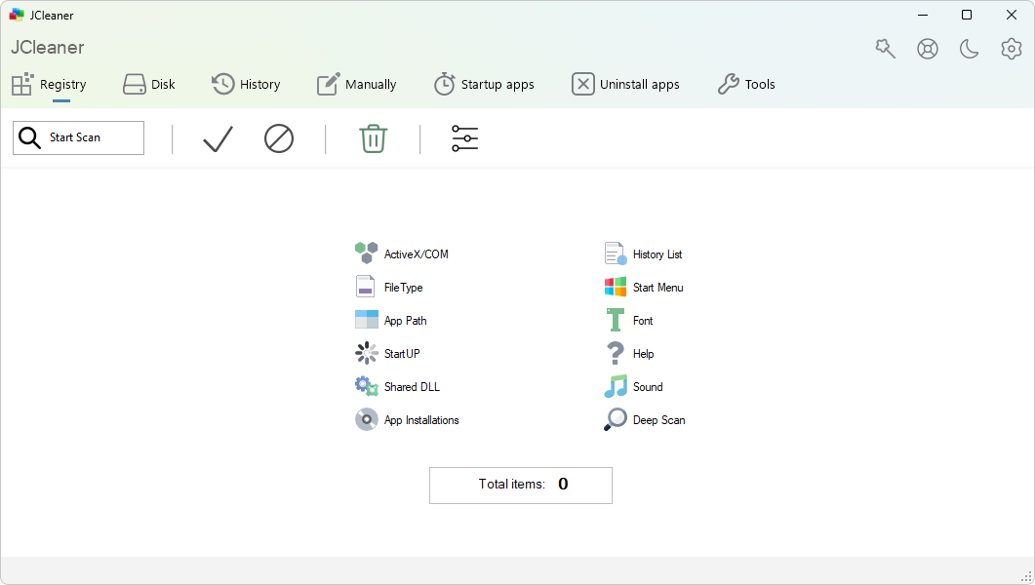Click the Help question mark icon

(616, 353)
